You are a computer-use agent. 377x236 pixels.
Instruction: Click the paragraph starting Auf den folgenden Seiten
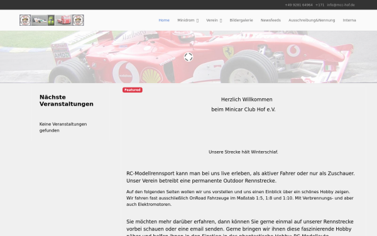tap(240, 198)
